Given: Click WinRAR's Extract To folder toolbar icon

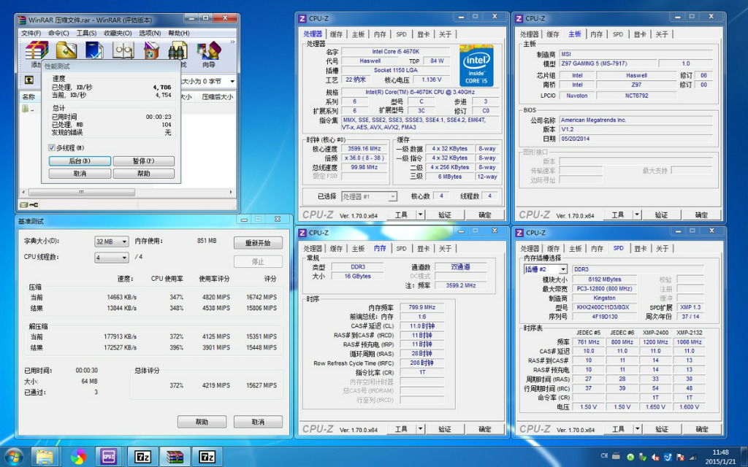Looking at the screenshot, I should pos(66,50).
